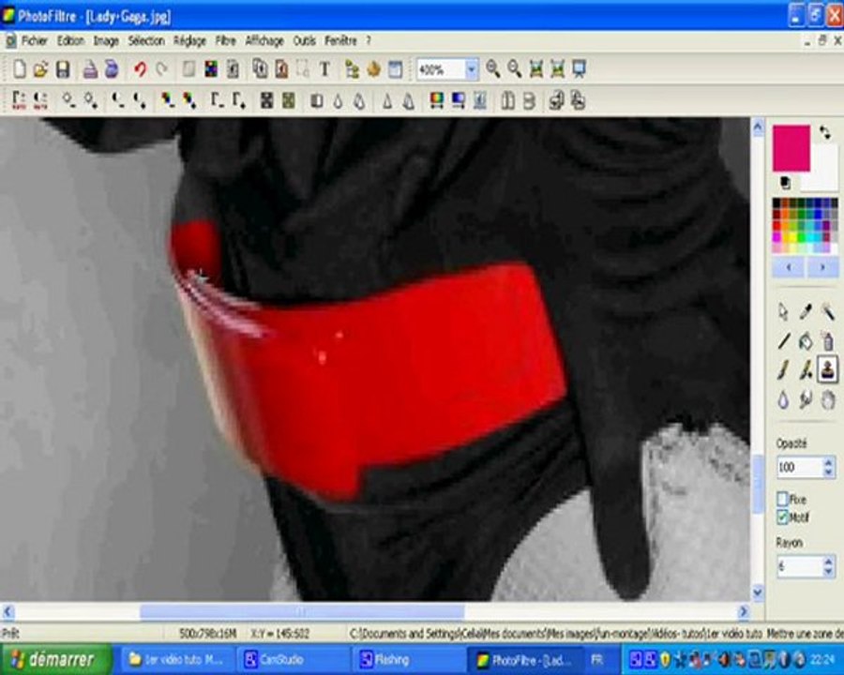
Task: Zoom in with the magnifier plus icon
Action: 492,68
